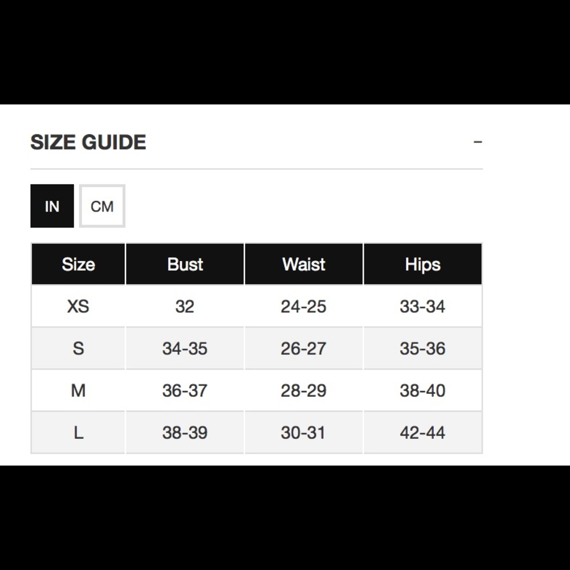Click the XS size row label
570x570 pixels.
pyautogui.click(x=78, y=306)
